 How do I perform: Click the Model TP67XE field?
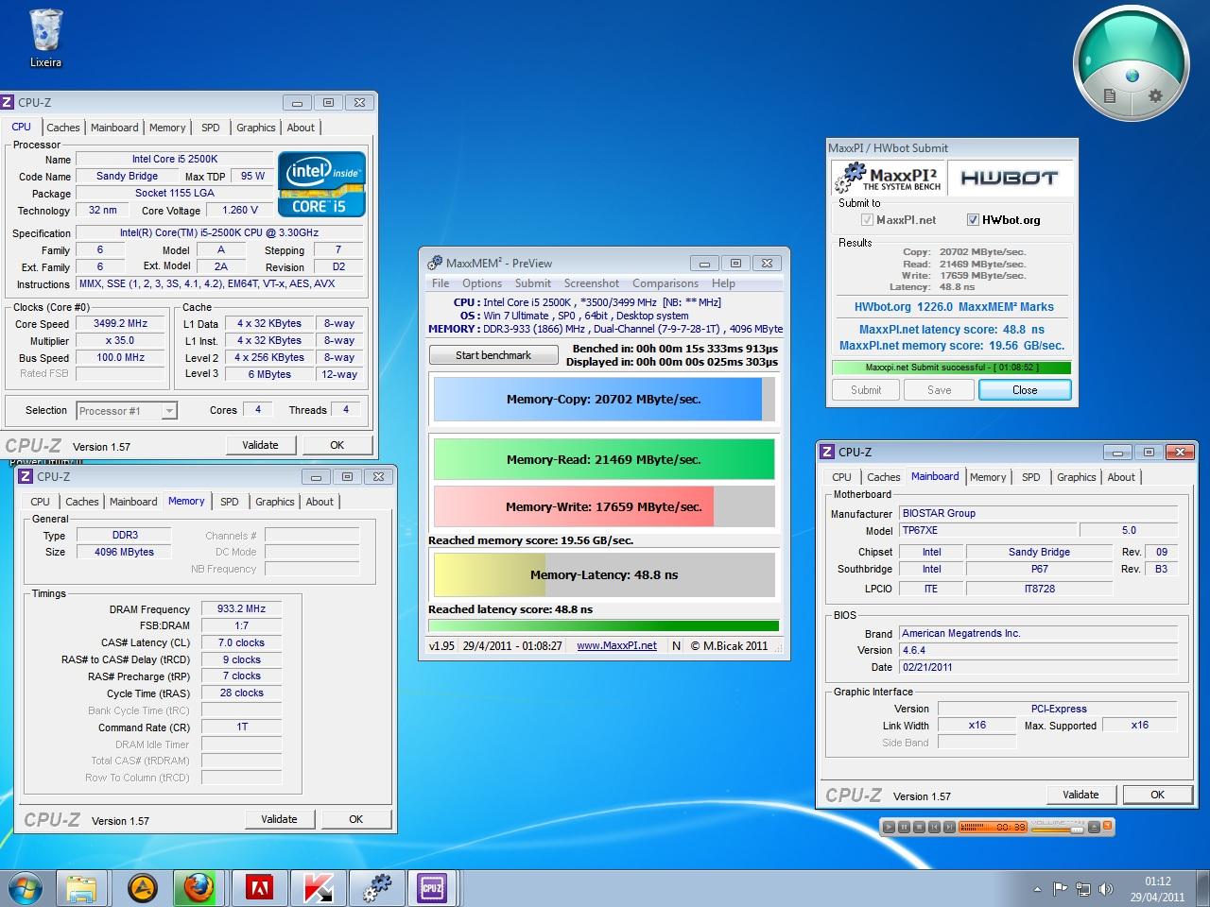point(987,530)
